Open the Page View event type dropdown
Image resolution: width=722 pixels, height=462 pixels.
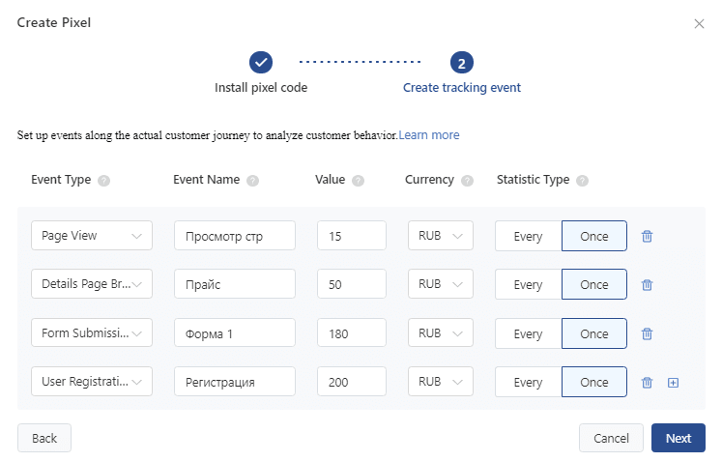(92, 236)
